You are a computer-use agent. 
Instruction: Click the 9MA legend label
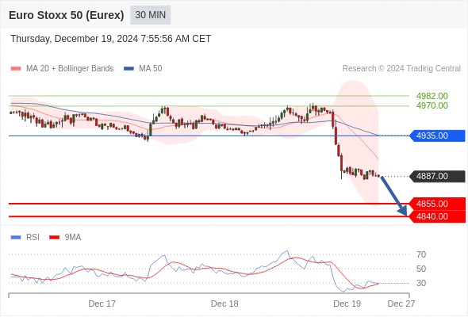click(x=73, y=238)
